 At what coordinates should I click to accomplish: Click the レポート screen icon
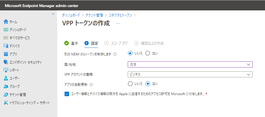pyautogui.click(x=6, y=70)
